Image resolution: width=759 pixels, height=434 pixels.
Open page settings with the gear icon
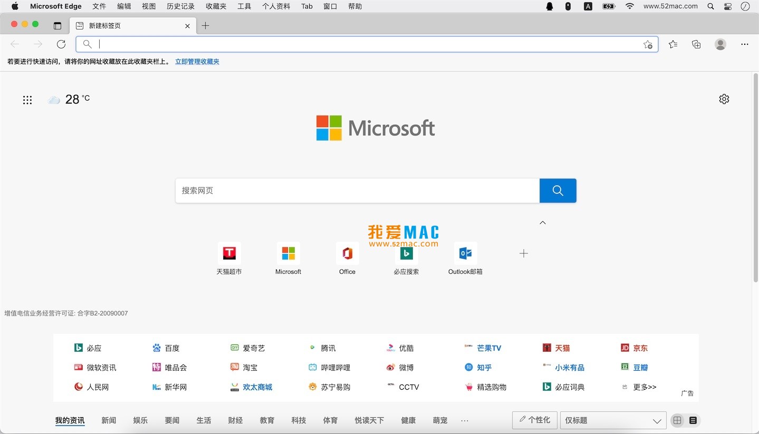(x=724, y=98)
